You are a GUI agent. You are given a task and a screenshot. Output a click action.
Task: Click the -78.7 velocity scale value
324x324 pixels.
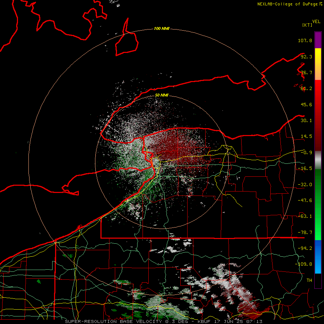(305, 233)
